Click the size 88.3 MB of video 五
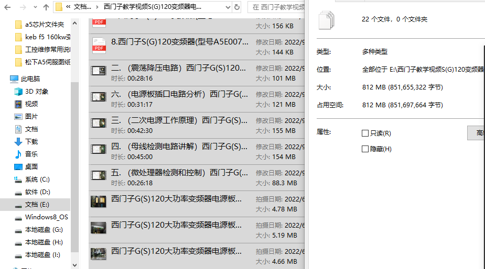485x269 pixels. point(285,183)
